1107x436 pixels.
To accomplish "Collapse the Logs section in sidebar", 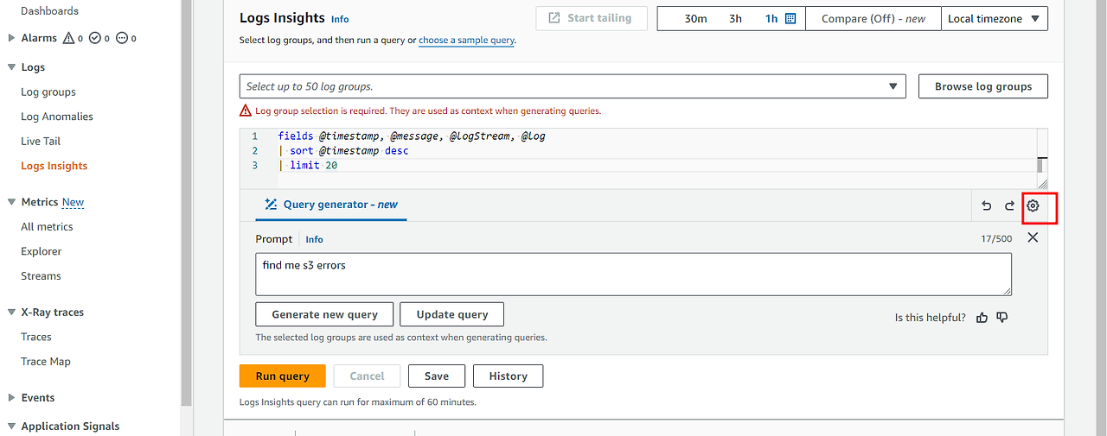I will click(x=11, y=67).
